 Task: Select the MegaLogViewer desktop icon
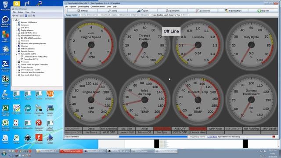tap(17, 109)
